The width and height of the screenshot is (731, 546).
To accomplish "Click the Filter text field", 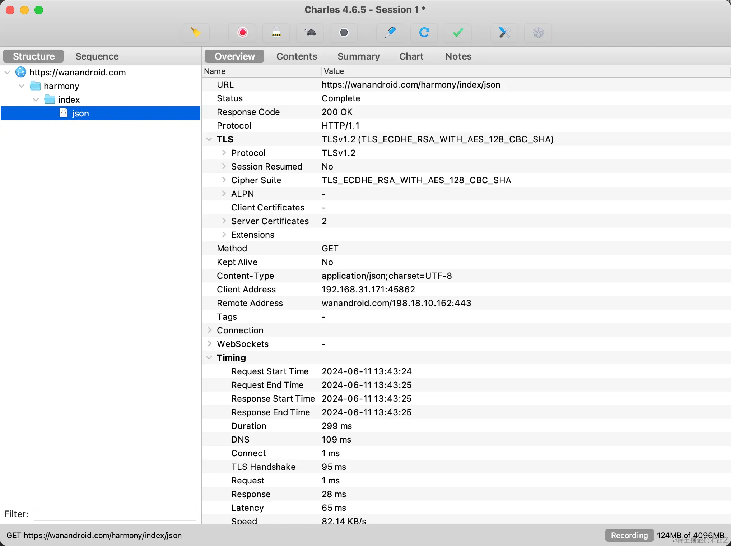I will click(x=115, y=514).
